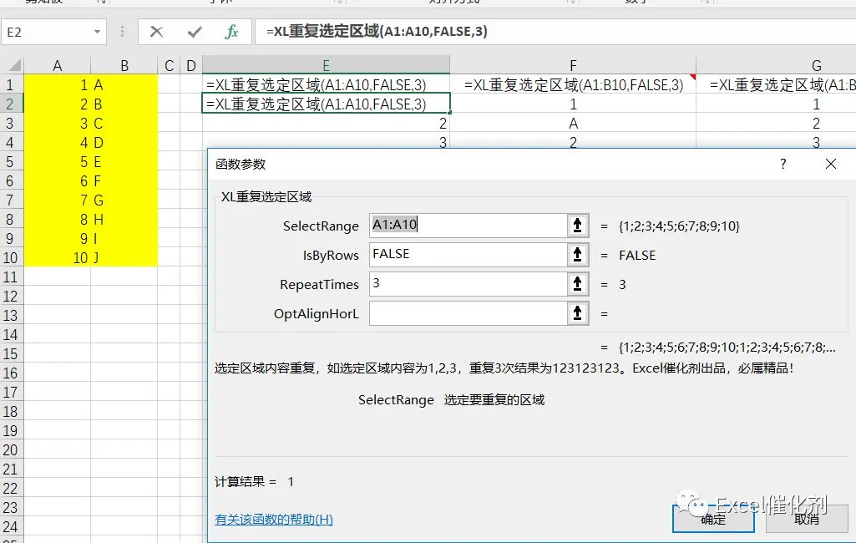Click the RepeatTimes range-picker arrow button

click(x=578, y=284)
